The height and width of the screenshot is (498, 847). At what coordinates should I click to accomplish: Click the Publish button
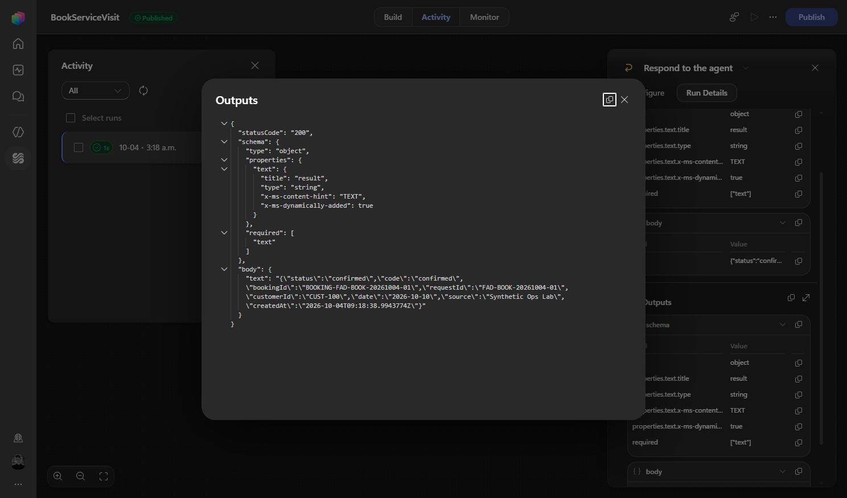[811, 17]
